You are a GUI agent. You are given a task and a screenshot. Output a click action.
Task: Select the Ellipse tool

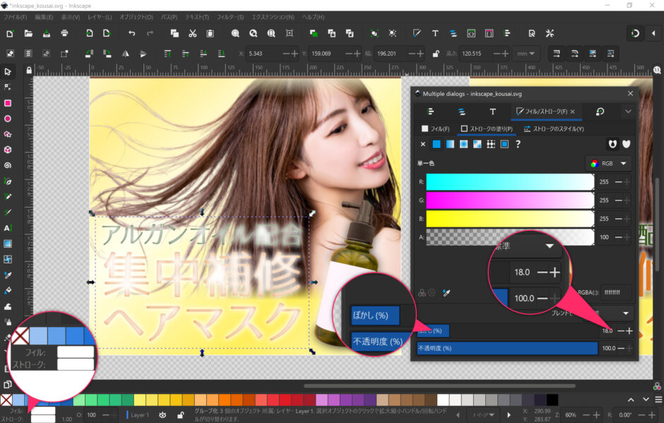9,119
